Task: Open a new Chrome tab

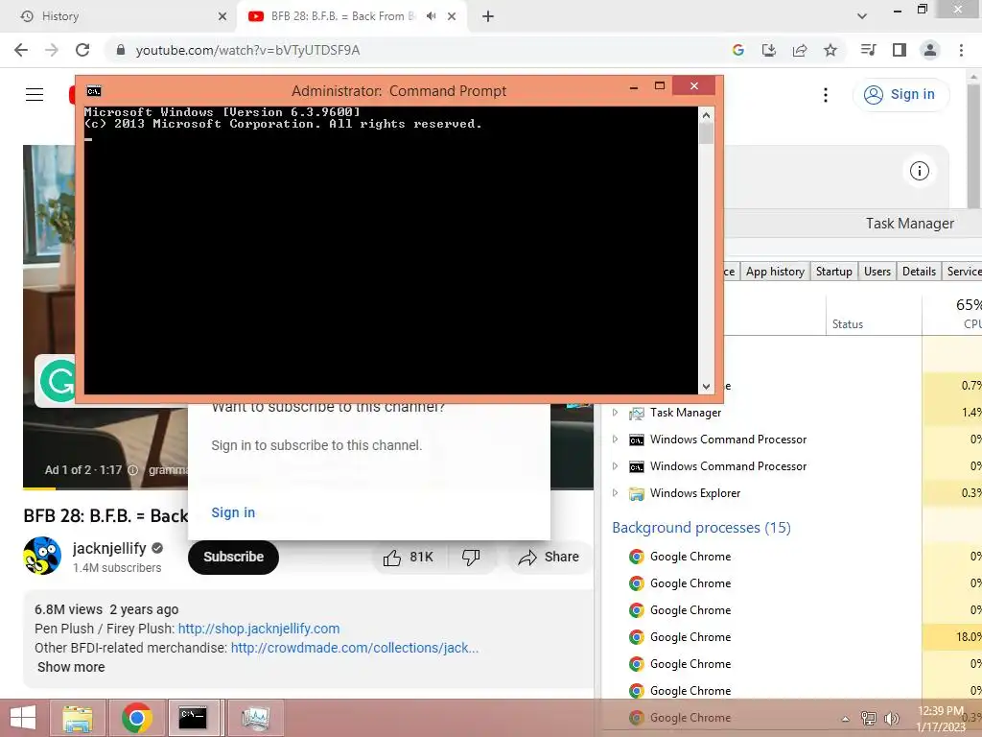Action: tap(488, 16)
